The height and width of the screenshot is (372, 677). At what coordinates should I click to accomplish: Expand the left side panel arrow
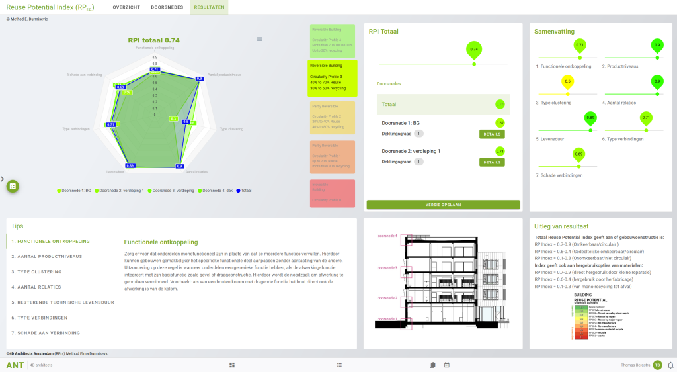coord(3,179)
